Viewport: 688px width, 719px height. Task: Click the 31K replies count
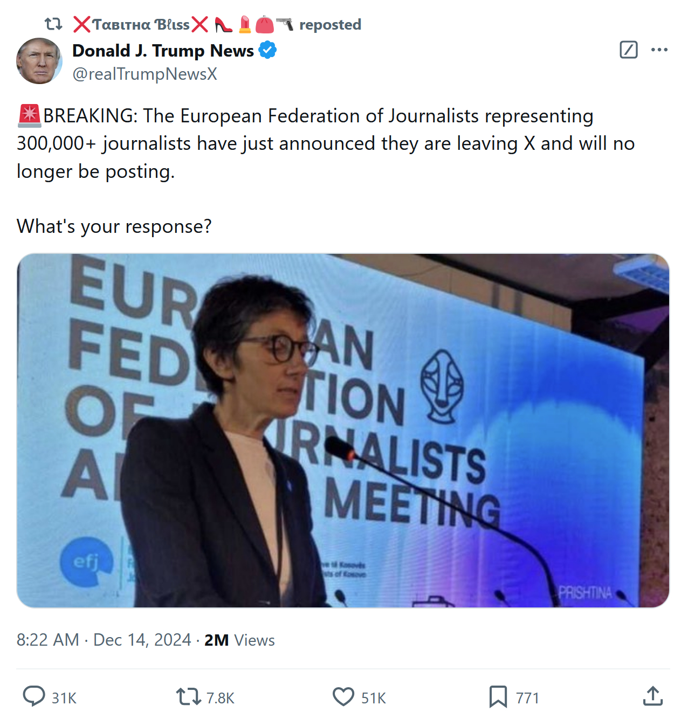(64, 698)
